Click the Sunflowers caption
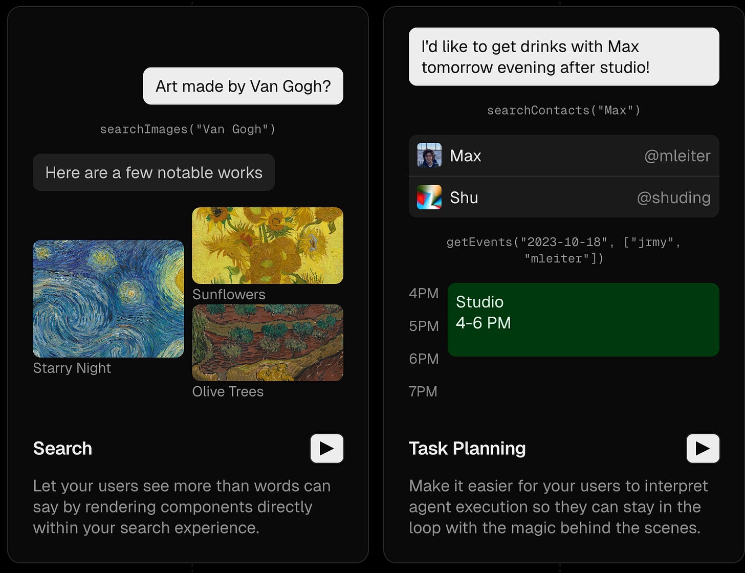745x573 pixels. pyautogui.click(x=229, y=295)
